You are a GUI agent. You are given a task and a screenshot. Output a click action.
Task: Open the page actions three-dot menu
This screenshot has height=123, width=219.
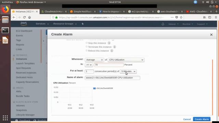172,17
